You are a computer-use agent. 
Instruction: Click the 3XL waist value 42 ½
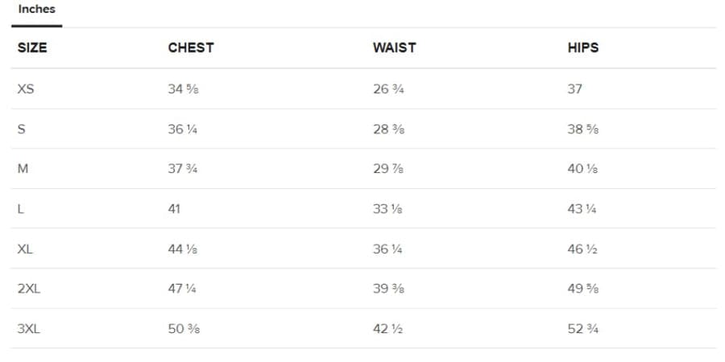(x=387, y=328)
